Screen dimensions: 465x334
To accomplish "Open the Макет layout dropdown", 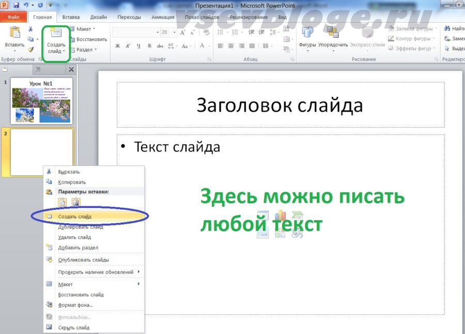I will tap(83, 29).
